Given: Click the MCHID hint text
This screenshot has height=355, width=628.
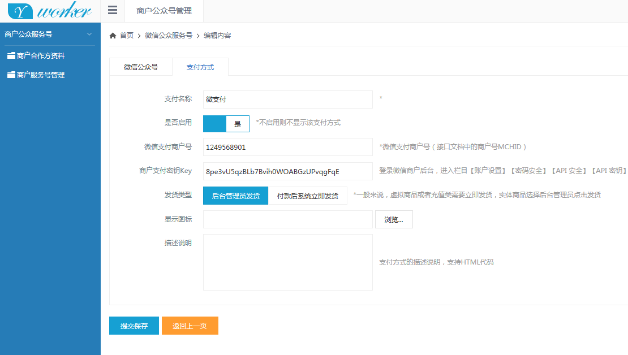Looking at the screenshot, I should (453, 147).
